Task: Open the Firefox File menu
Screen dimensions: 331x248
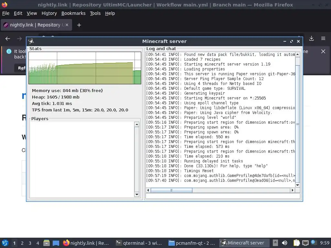Action: click(x=6, y=13)
